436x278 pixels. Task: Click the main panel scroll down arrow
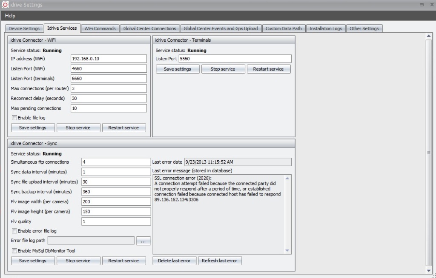tap(429, 270)
